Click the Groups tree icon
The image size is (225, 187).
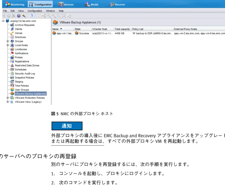[12, 41]
